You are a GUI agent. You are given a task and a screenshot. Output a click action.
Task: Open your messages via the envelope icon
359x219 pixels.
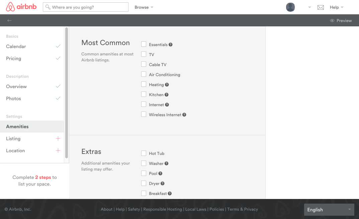tap(321, 7)
